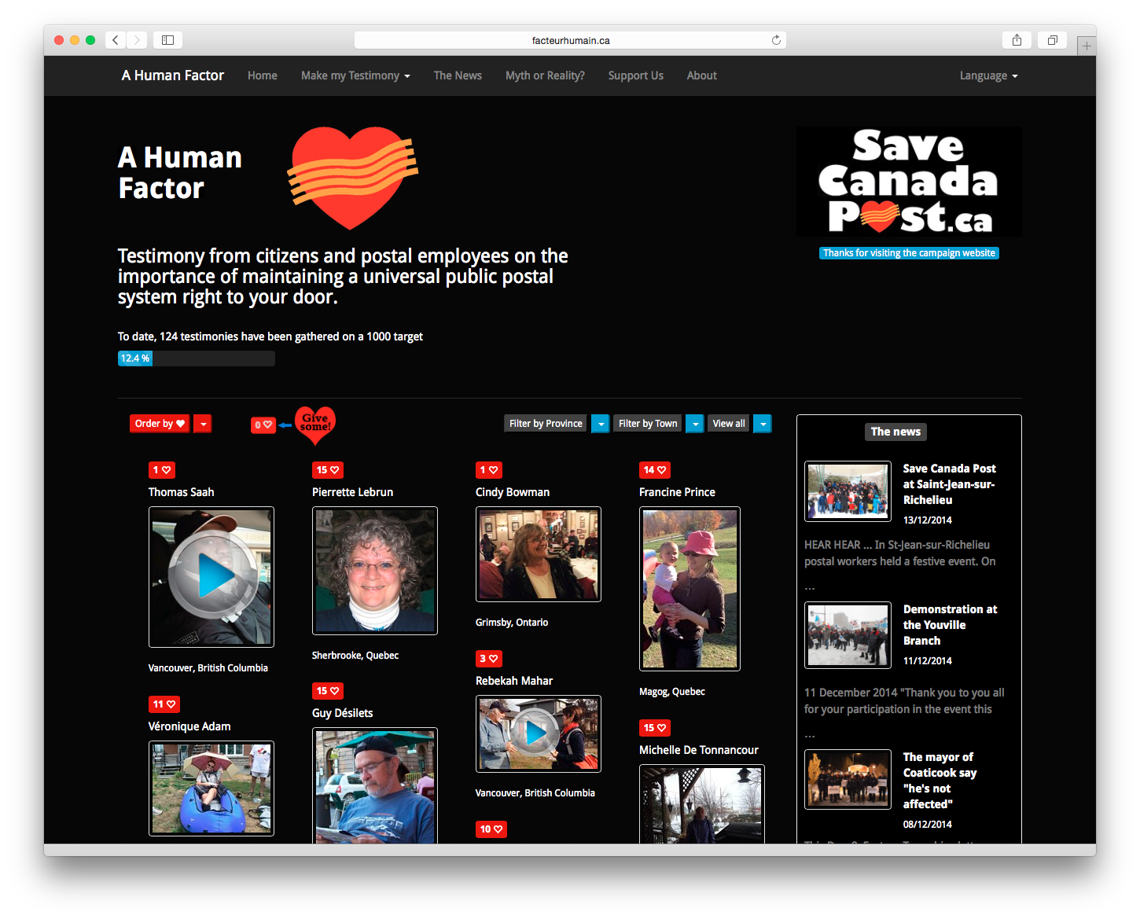Click Thanks for visiting the campaign website
Viewport: 1140px width, 919px height.
(x=909, y=253)
